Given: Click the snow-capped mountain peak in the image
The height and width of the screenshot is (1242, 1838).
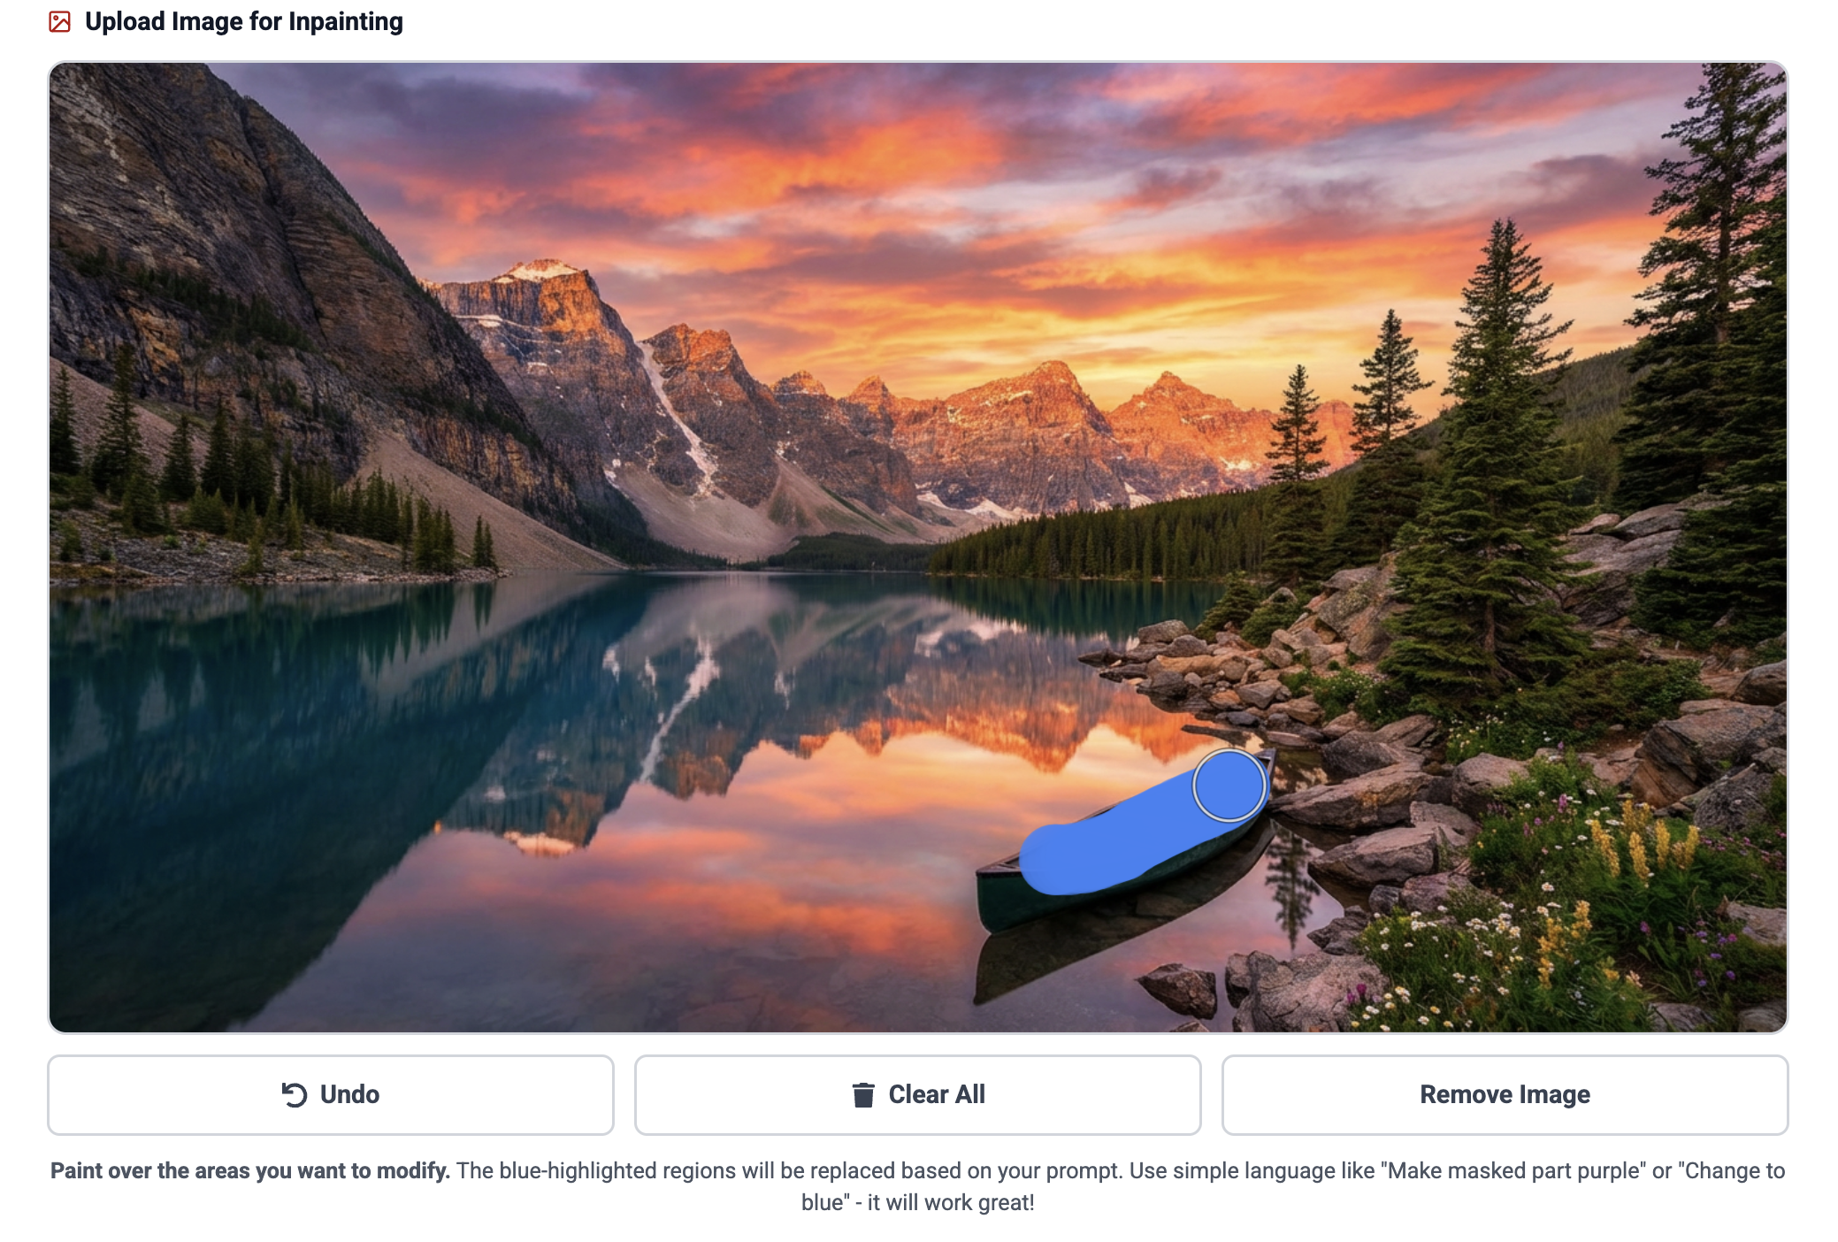Looking at the screenshot, I should coord(540,271).
